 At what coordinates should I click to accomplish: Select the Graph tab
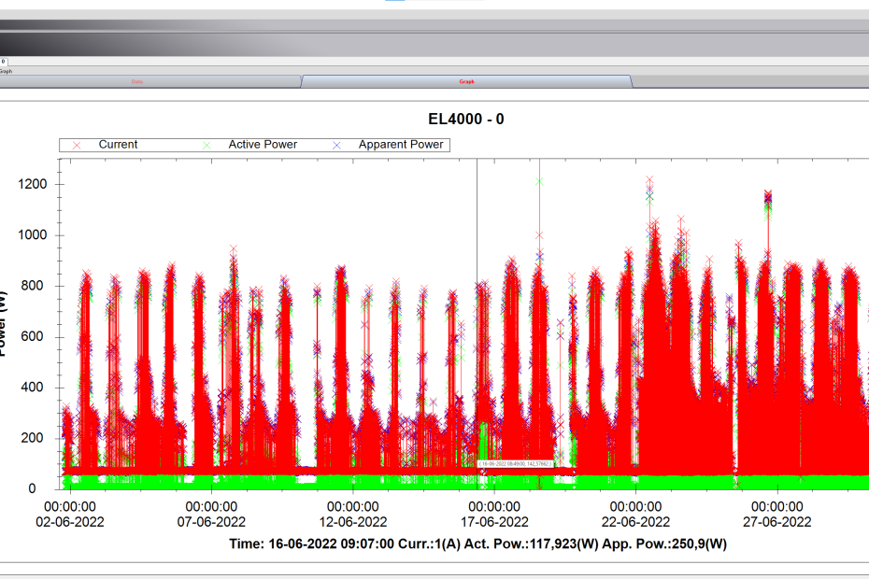[x=466, y=82]
